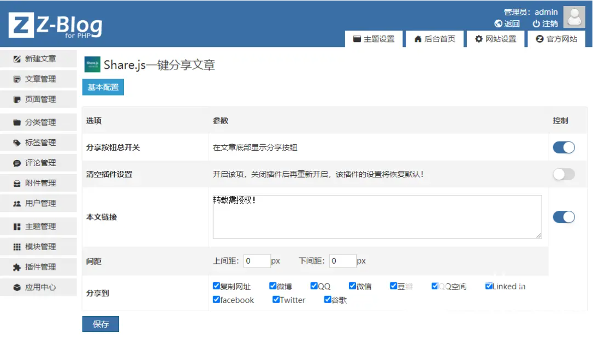The width and height of the screenshot is (593, 338).
Task: Uncheck the 谷歌 checkbox
Action: tap(328, 299)
